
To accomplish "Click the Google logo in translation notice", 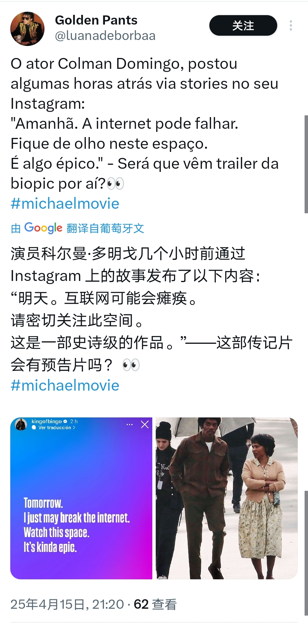I will 43,228.
